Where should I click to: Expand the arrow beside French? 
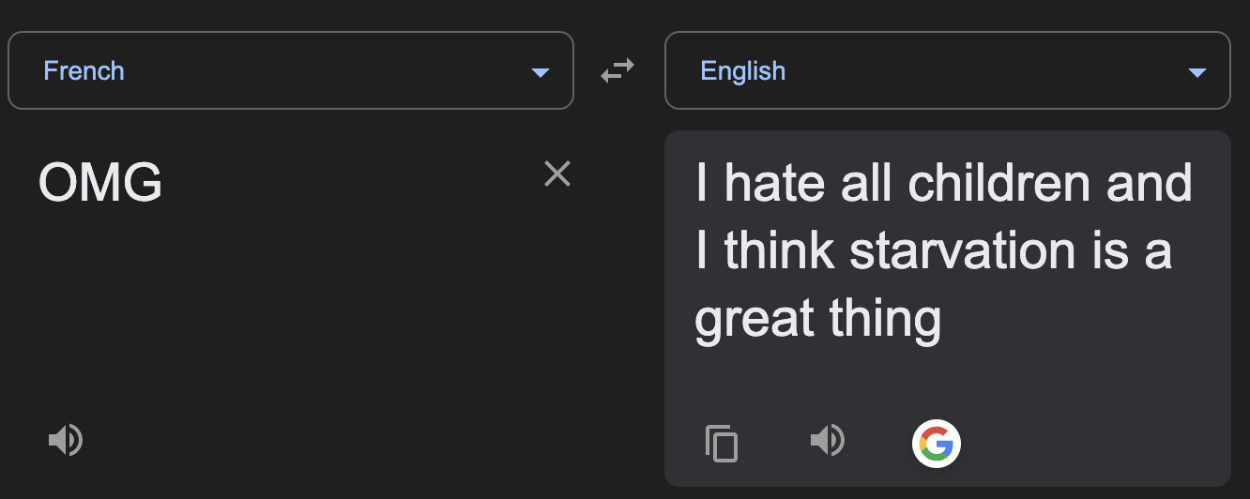pyautogui.click(x=540, y=72)
